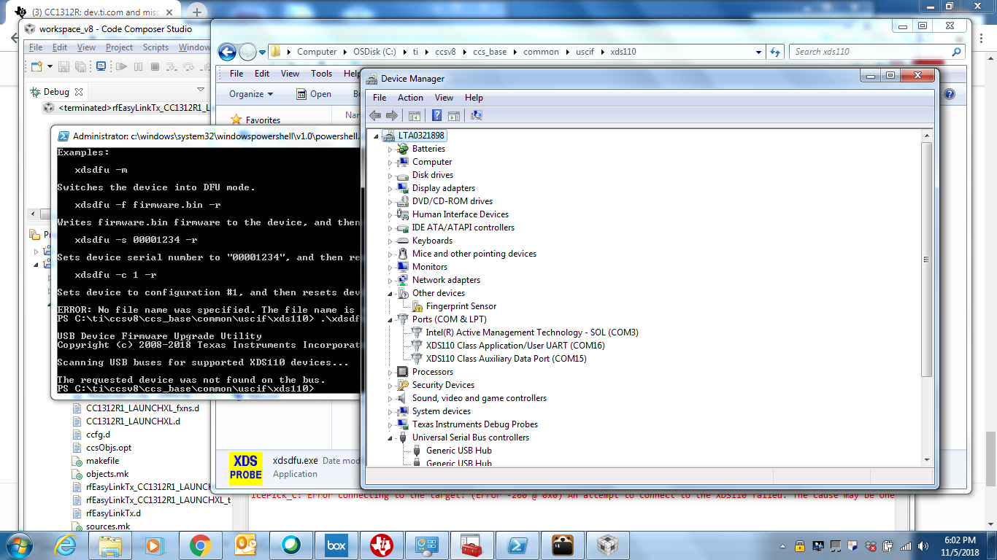The image size is (997, 560).
Task: Click the Suspend icon in Code Composer Studio toolbar
Action: pos(139,66)
